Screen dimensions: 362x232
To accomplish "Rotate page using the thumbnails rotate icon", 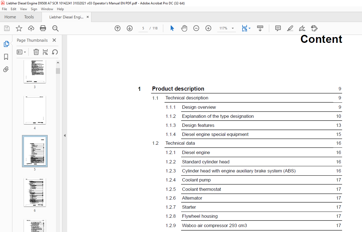I will pos(55,52).
